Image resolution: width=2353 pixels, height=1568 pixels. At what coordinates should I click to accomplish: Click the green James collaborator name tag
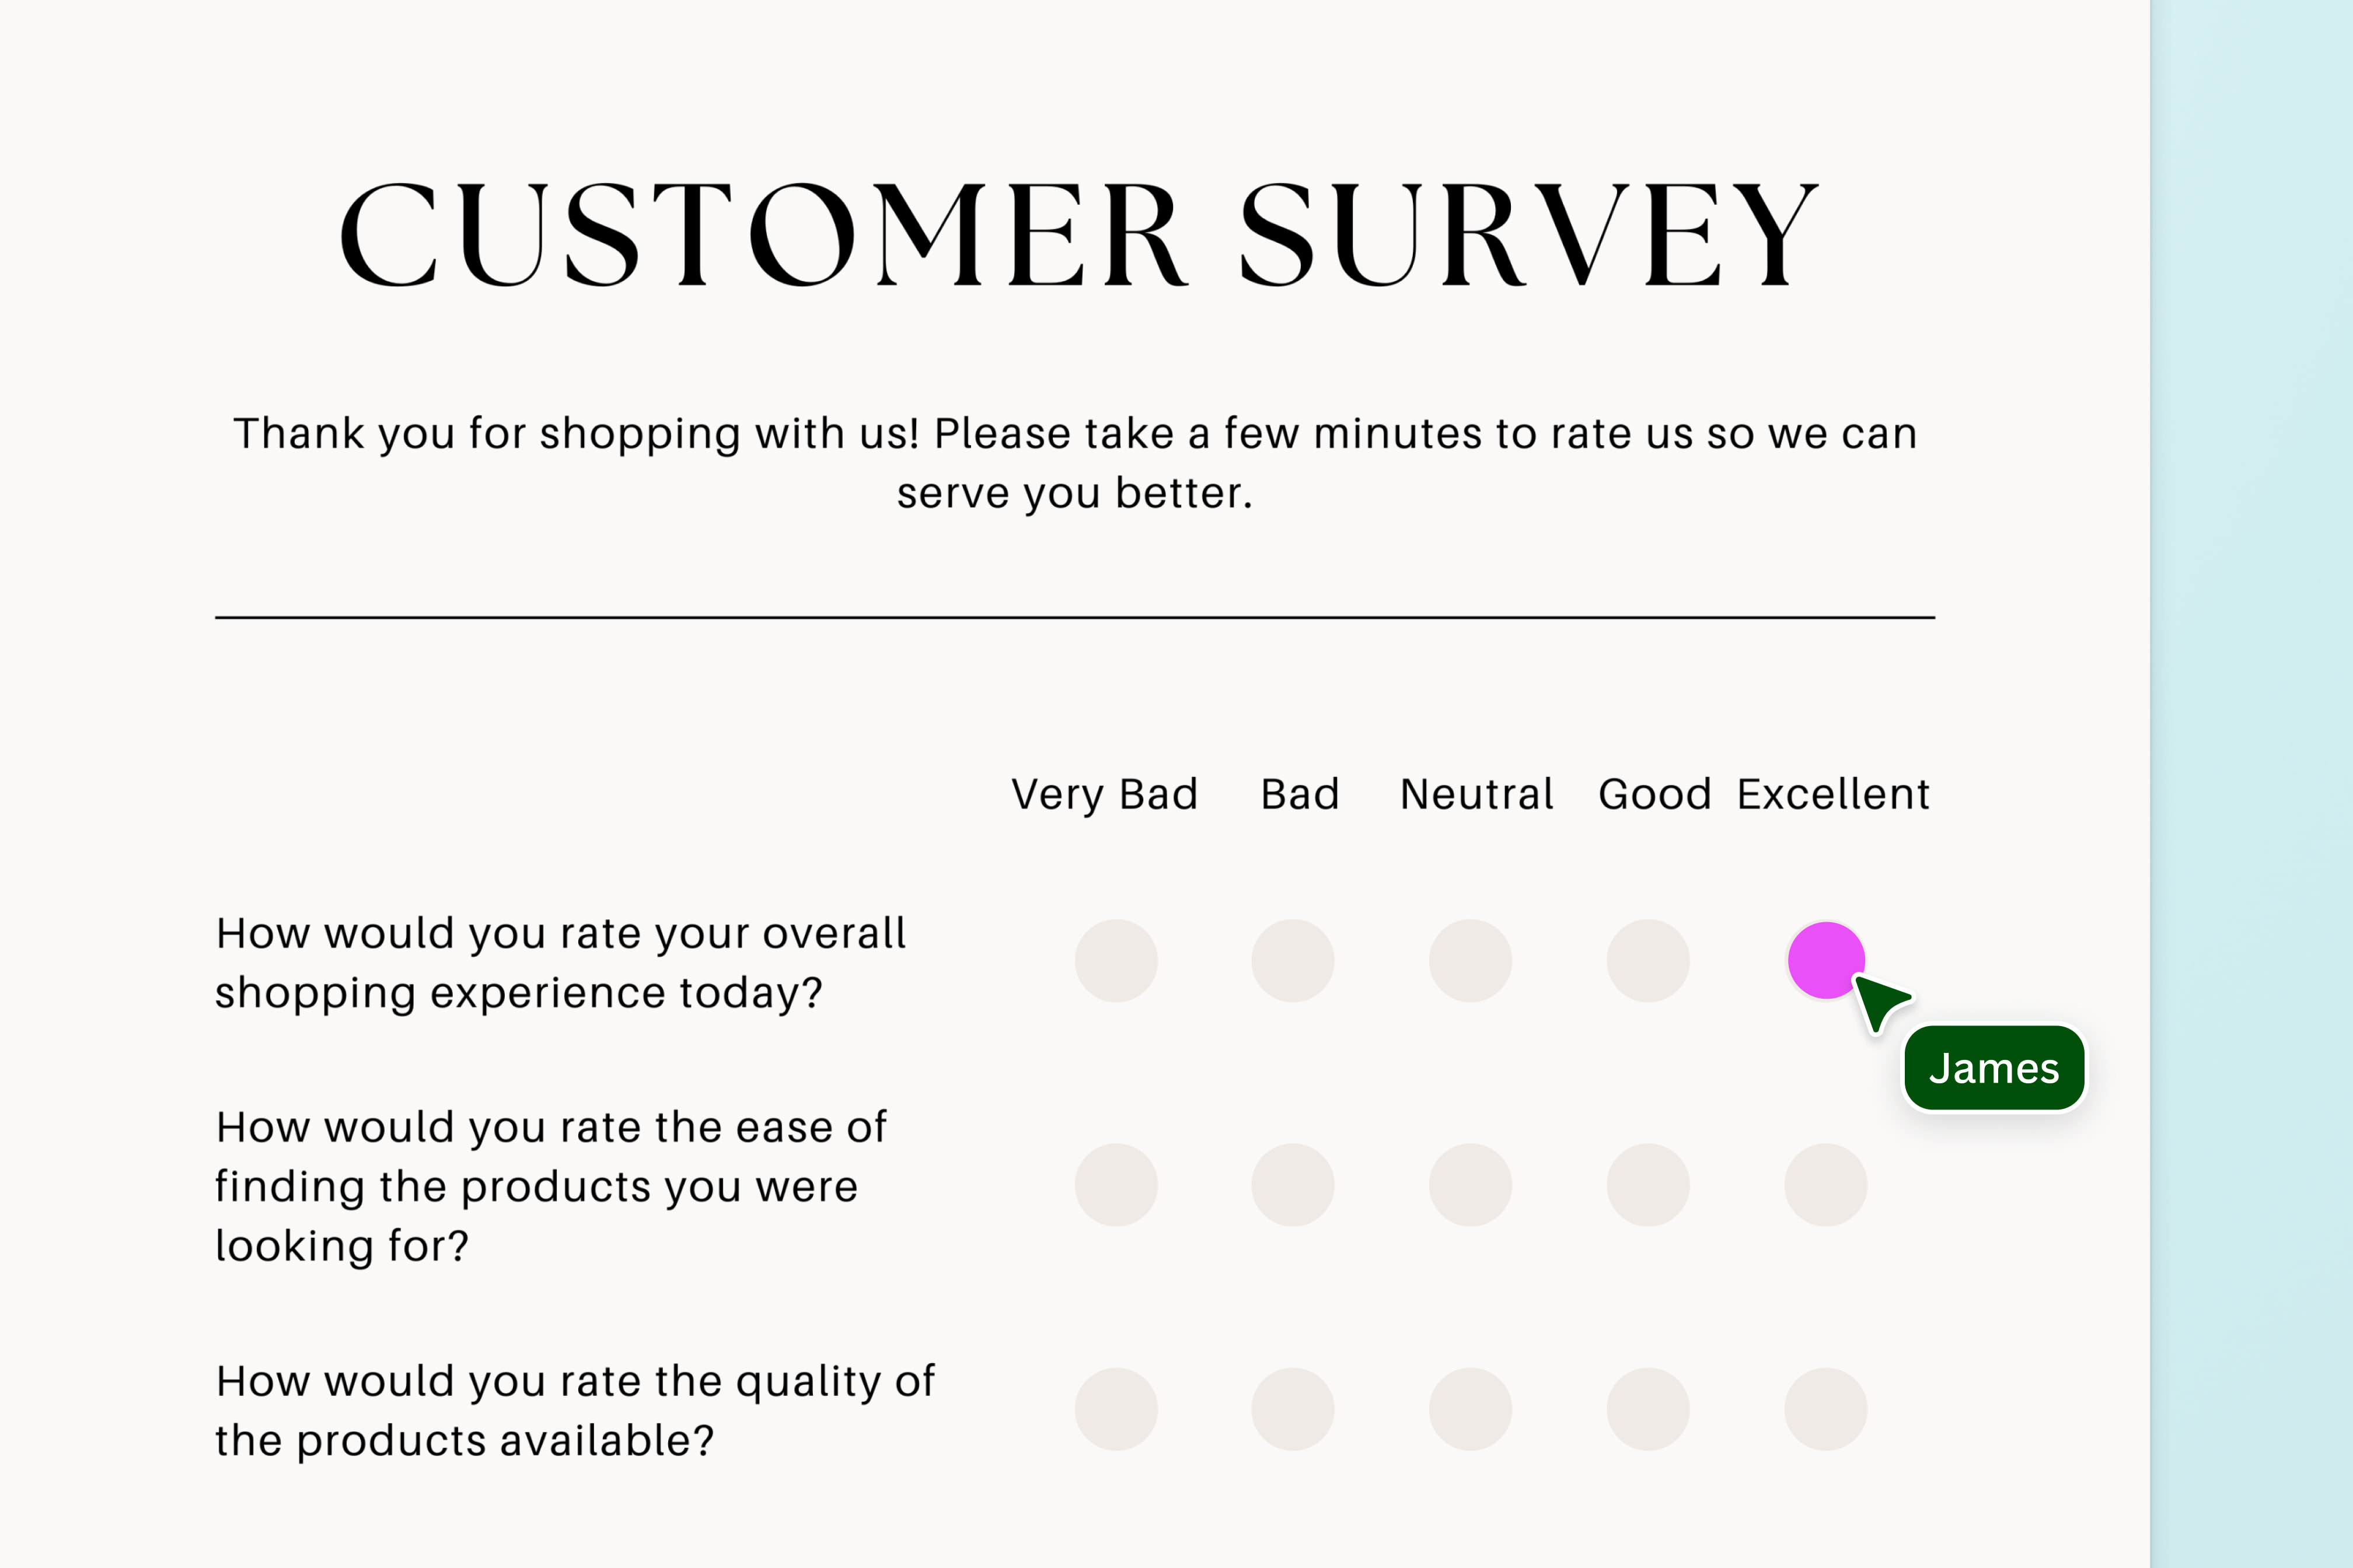(x=1994, y=1068)
